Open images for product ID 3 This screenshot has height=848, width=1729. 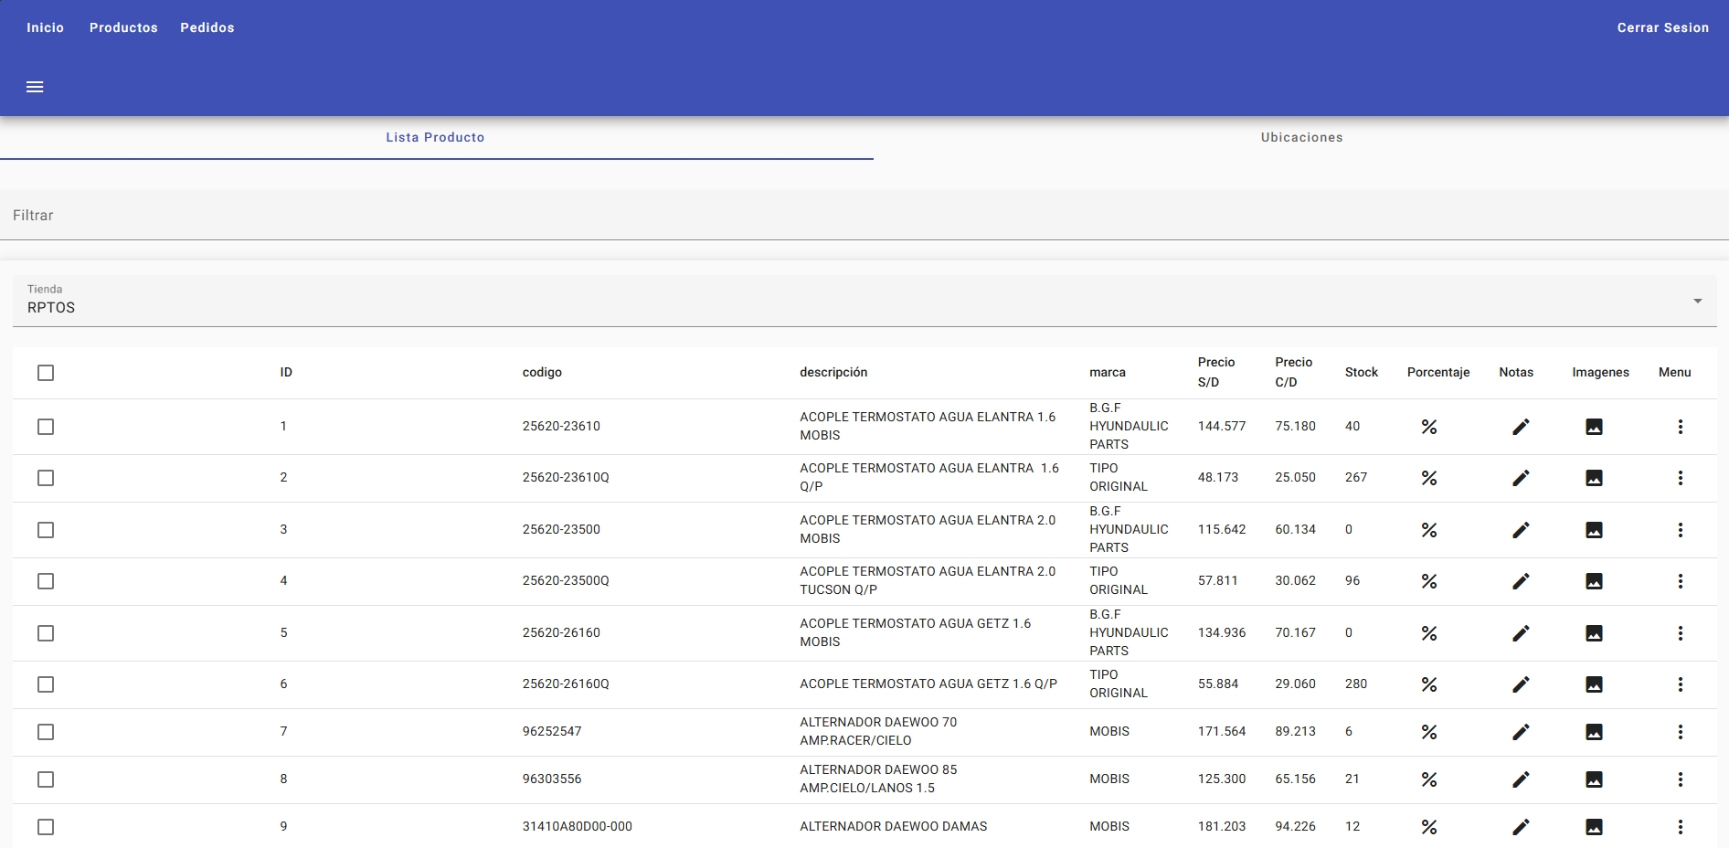1594,530
